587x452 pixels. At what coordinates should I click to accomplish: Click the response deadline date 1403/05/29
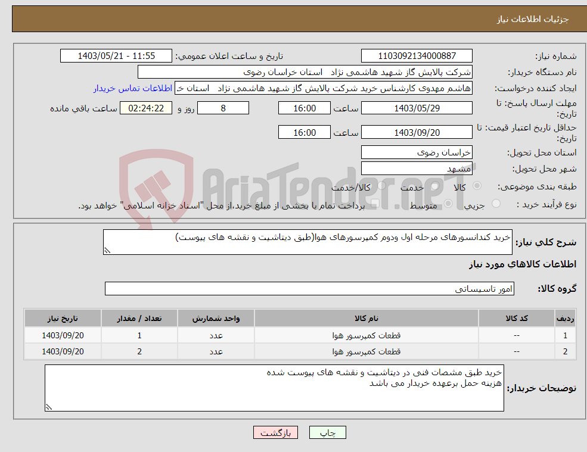point(417,108)
